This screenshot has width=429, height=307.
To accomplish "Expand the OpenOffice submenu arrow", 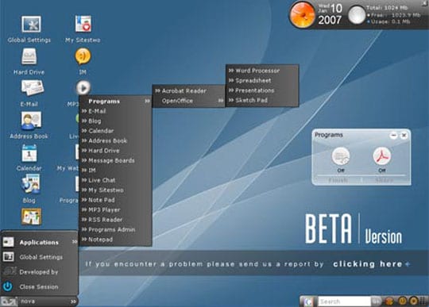I will [x=221, y=101].
